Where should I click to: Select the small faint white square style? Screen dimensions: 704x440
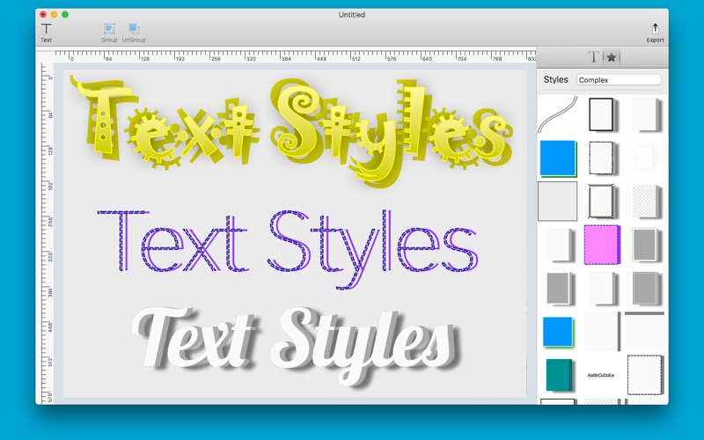point(644,158)
